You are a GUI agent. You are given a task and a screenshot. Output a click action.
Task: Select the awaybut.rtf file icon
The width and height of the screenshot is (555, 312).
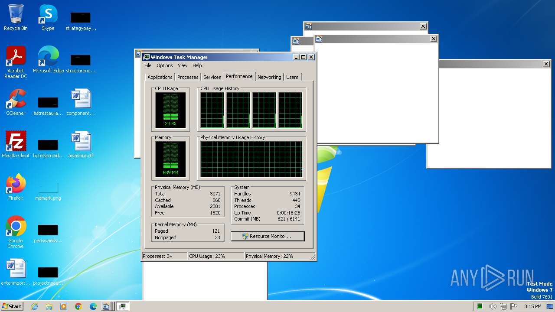point(81,145)
